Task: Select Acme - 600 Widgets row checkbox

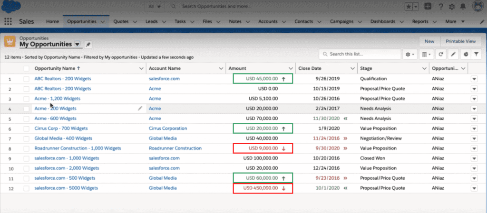Action: 27,119
